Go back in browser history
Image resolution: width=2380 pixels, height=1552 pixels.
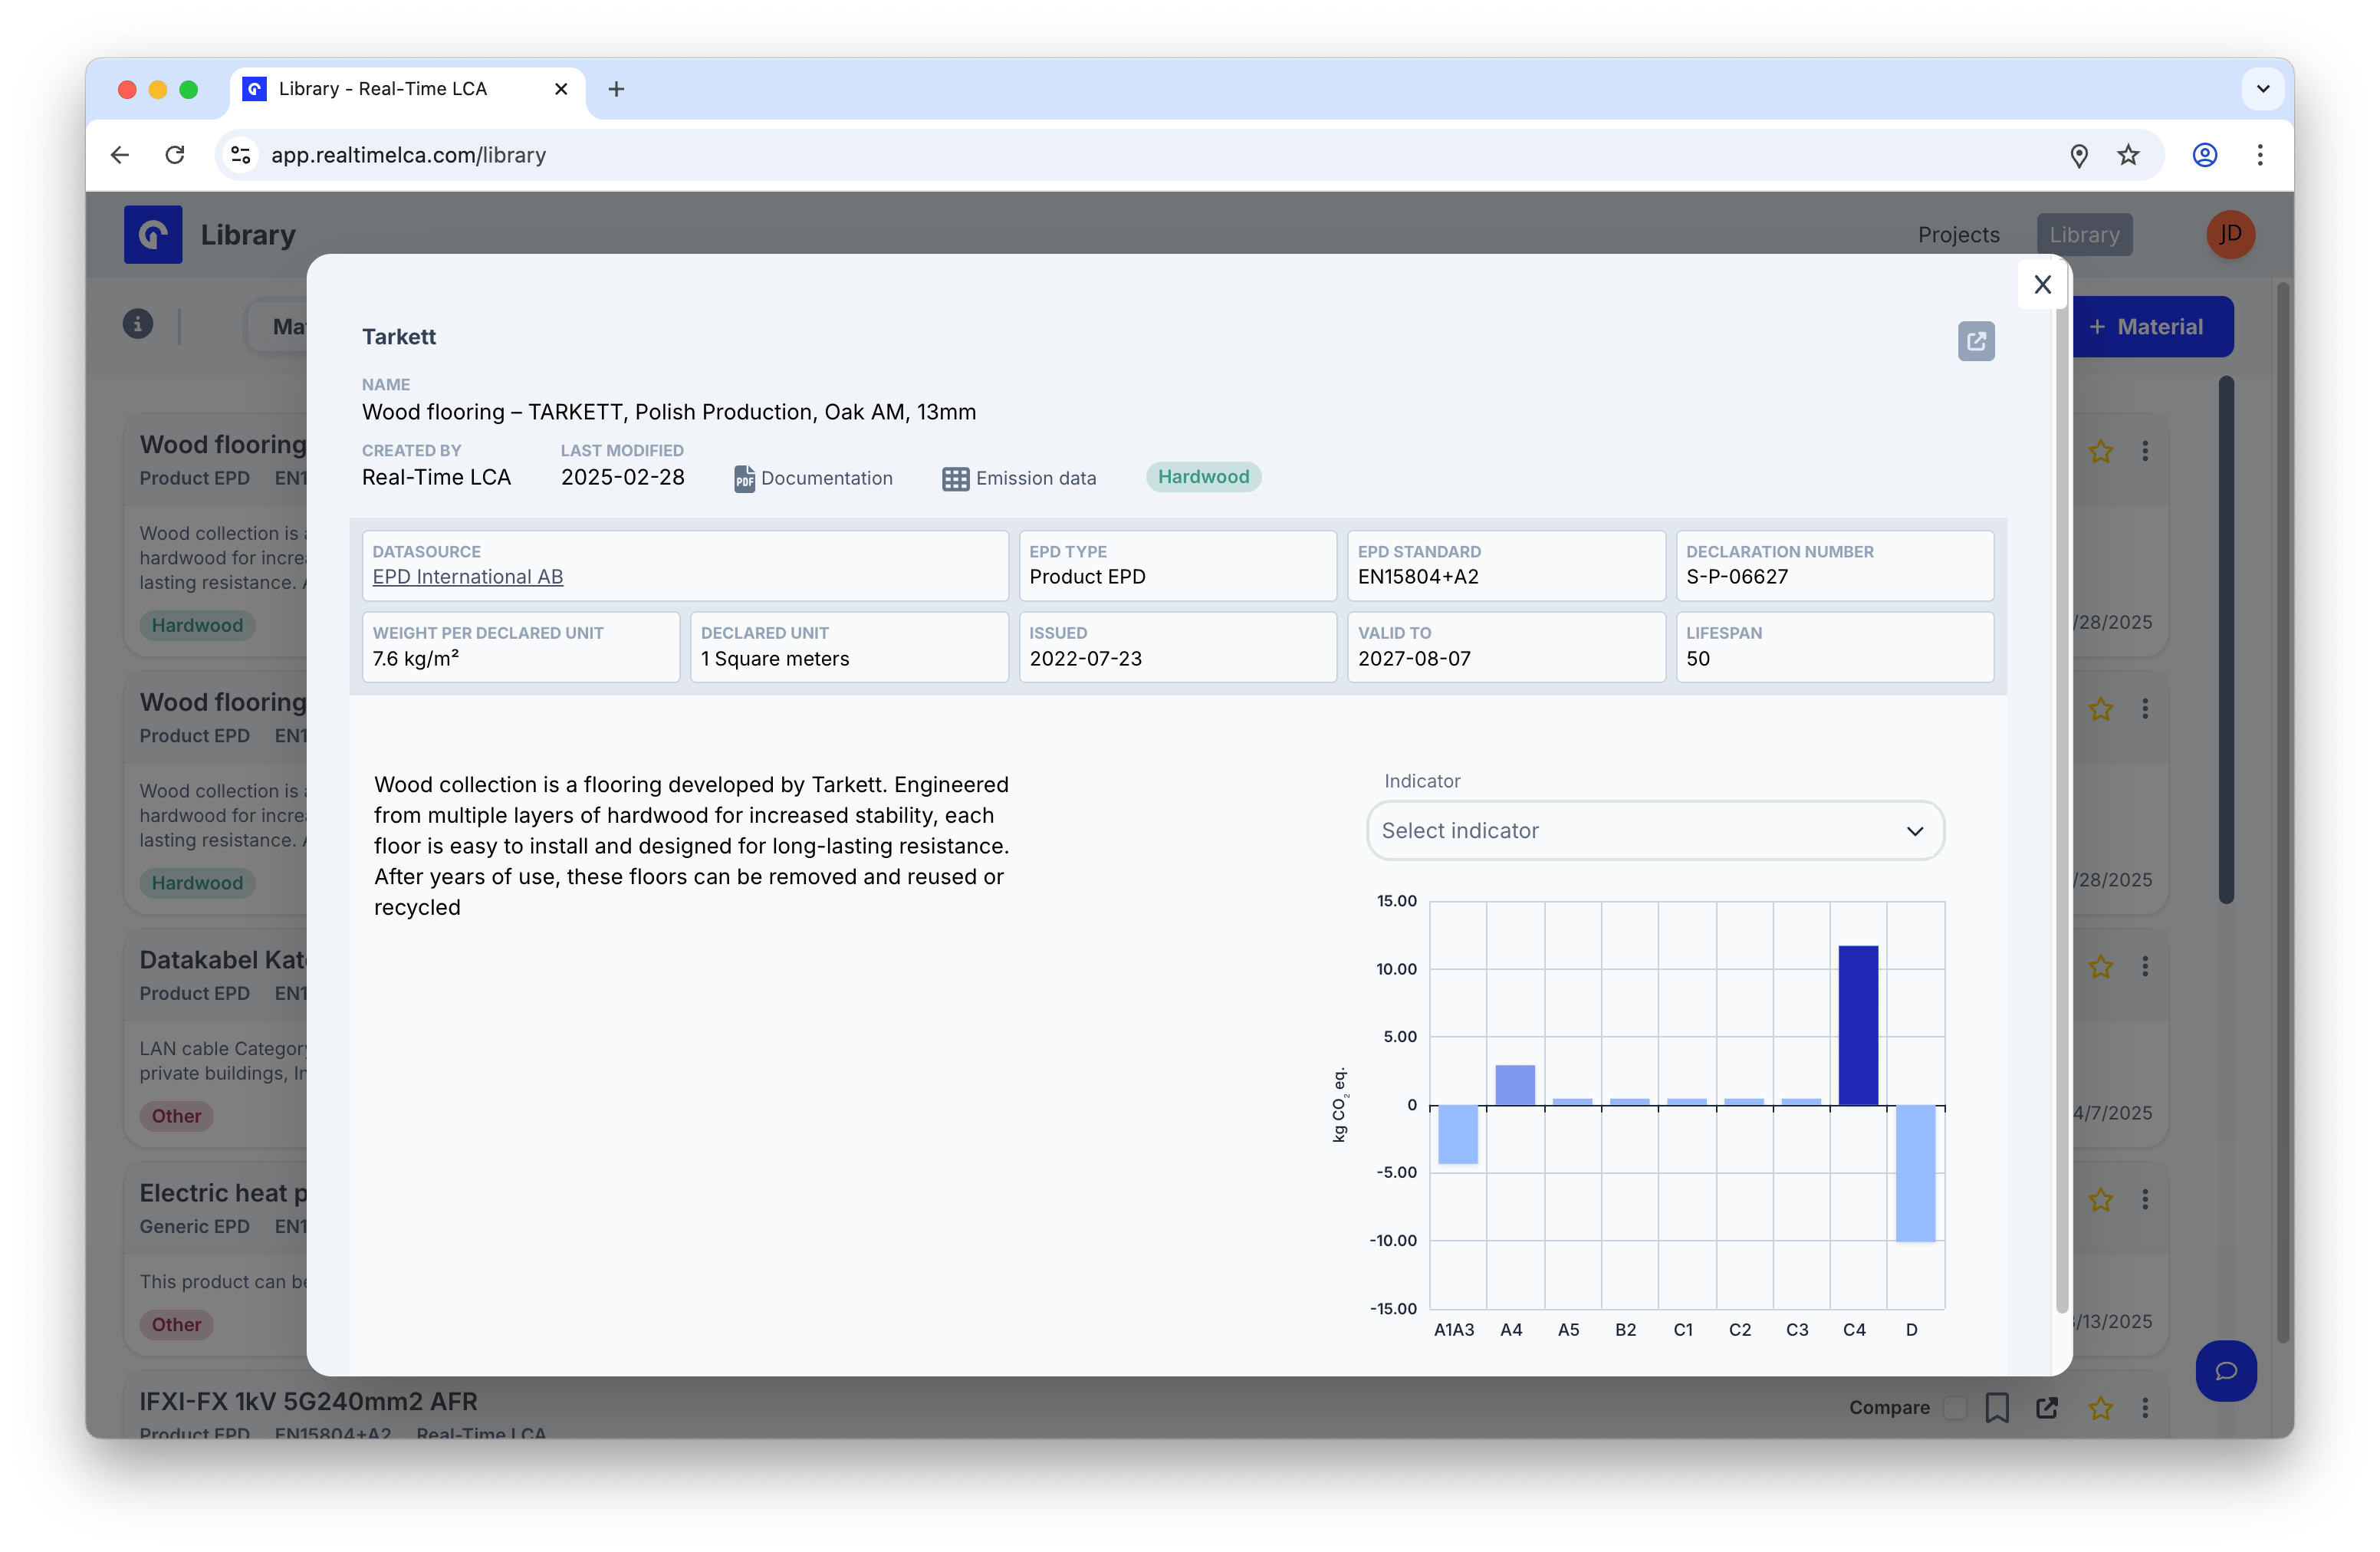pyautogui.click(x=120, y=155)
